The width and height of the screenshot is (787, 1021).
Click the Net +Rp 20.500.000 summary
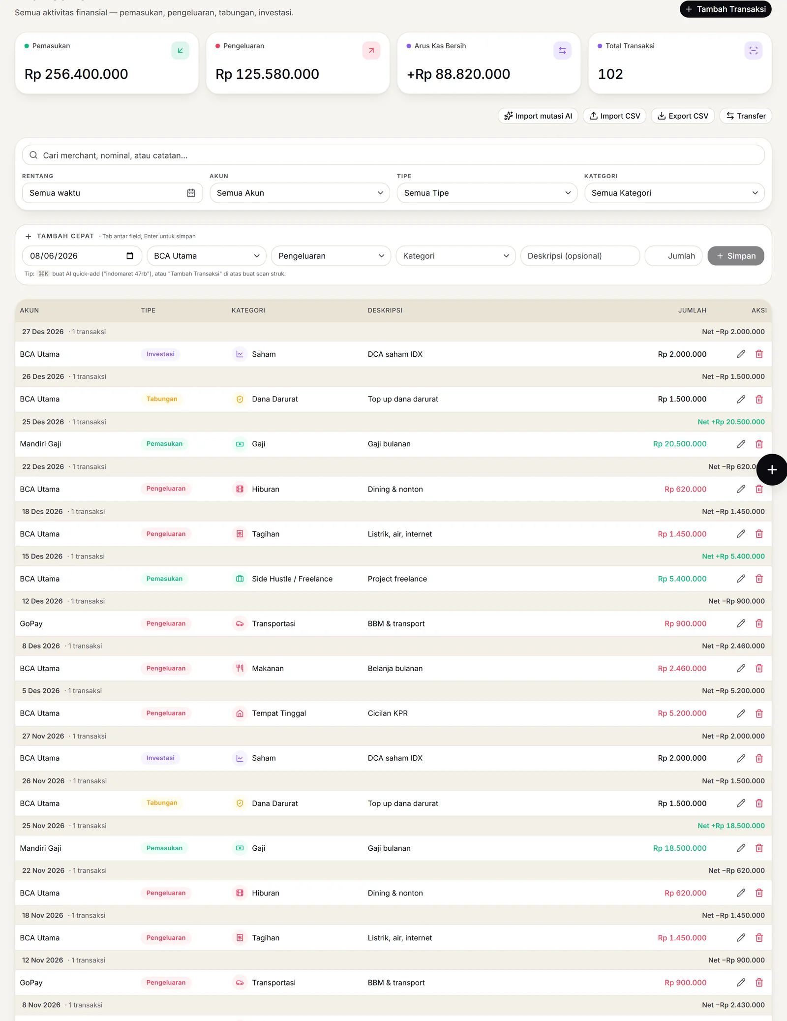[x=731, y=422]
